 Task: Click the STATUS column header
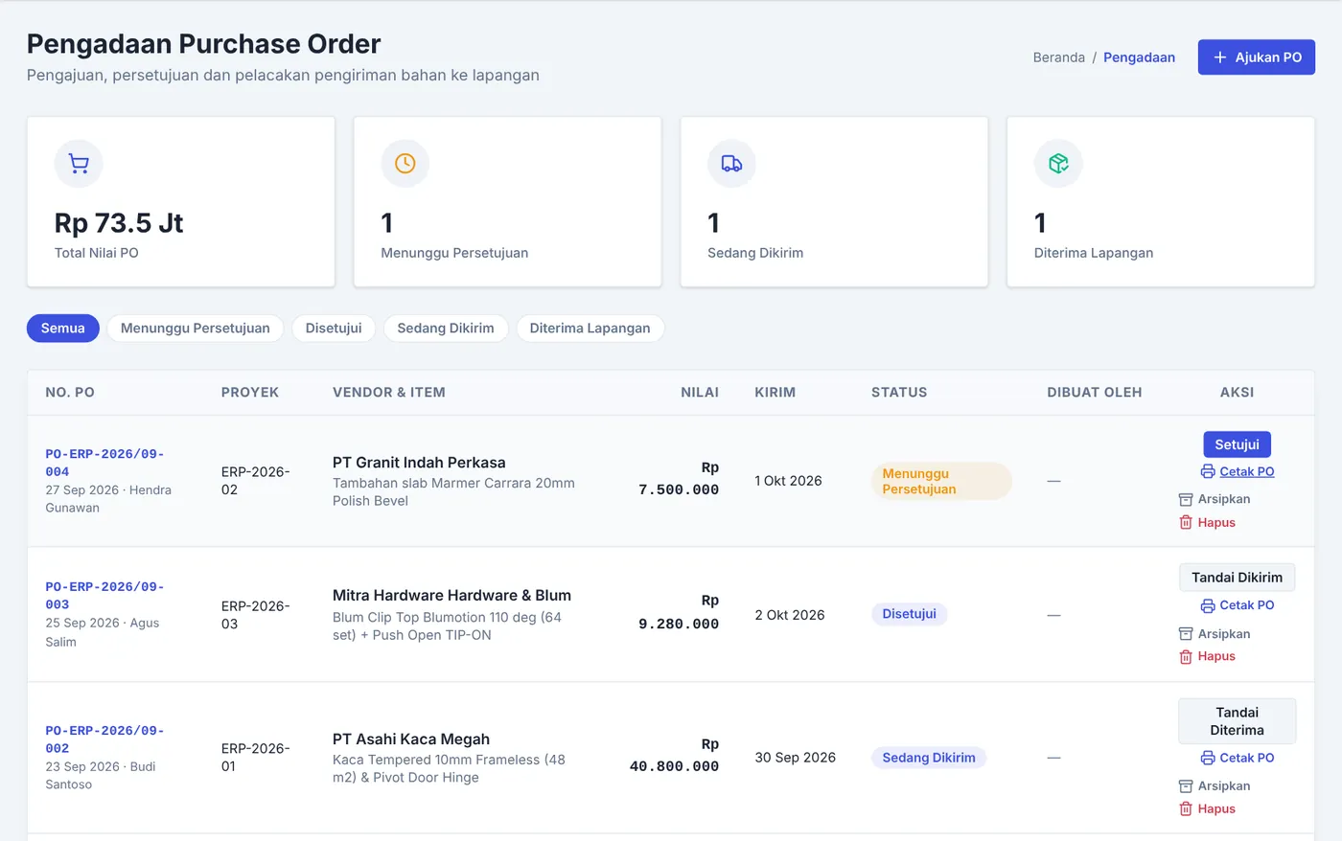tap(899, 393)
